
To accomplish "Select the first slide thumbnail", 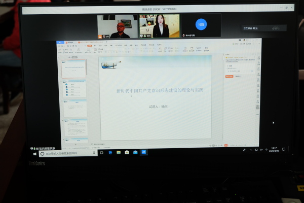I will point(73,69).
